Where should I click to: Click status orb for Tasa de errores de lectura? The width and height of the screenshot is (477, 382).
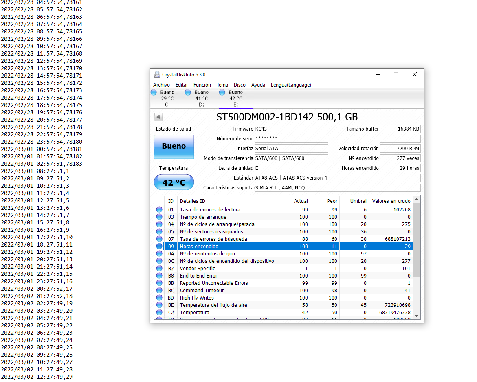[159, 209]
